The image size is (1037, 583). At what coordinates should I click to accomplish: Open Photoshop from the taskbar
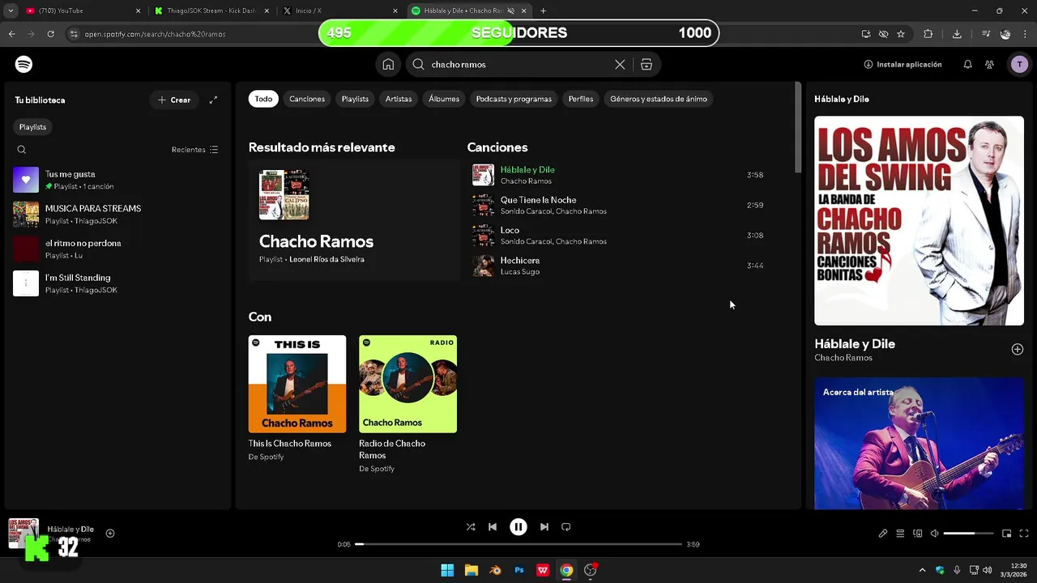pos(519,570)
